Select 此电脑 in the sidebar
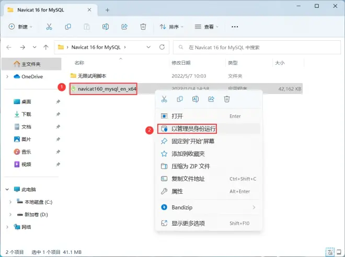The height and width of the screenshot is (257, 345). (x=25, y=189)
